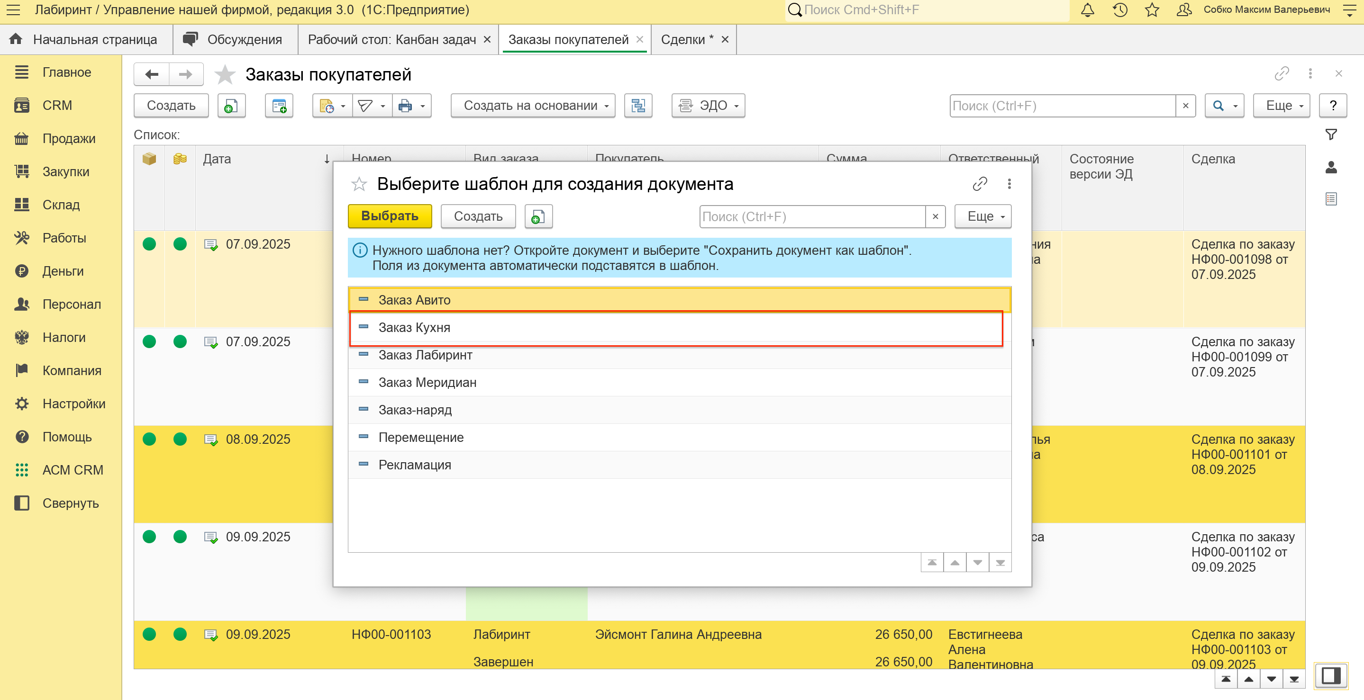Viewport: 1364px width, 700px height.
Task: Open the ЭДО dropdown menu
Action: 708,106
